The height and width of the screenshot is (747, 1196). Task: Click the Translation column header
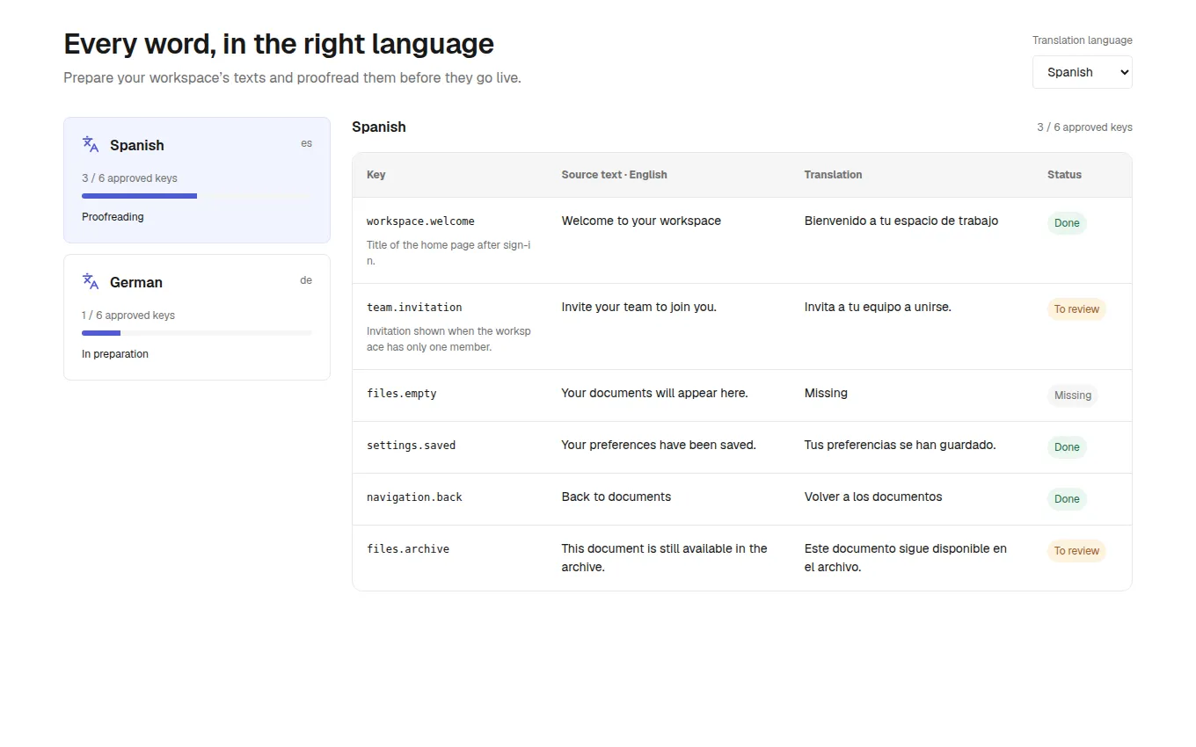coord(833,175)
